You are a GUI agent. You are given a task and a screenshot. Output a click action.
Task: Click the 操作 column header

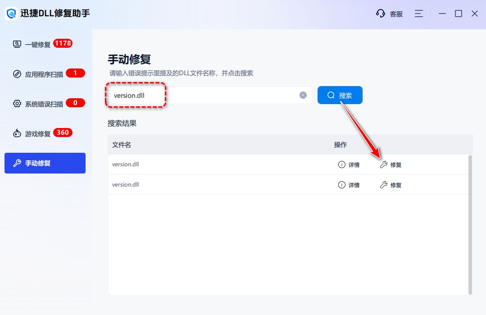(341, 145)
